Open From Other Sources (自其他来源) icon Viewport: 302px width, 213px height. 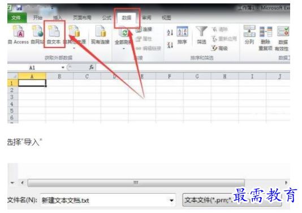coord(75,32)
